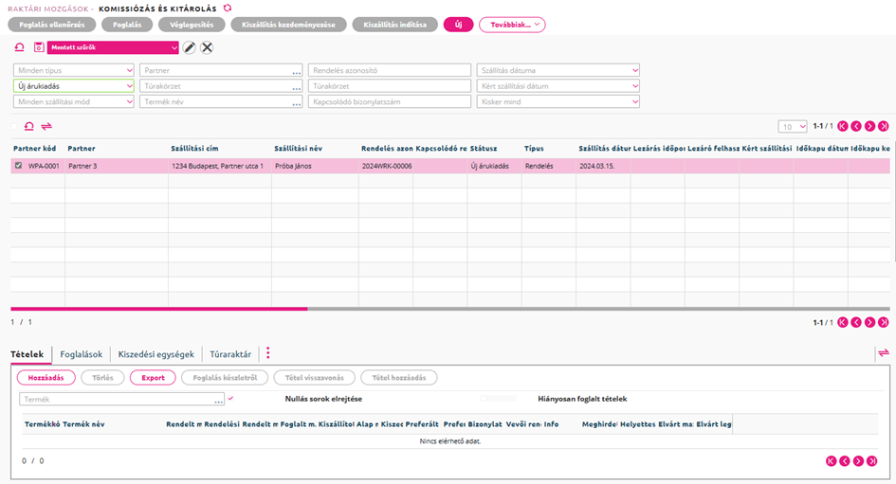Click the Törlés button

(x=102, y=377)
